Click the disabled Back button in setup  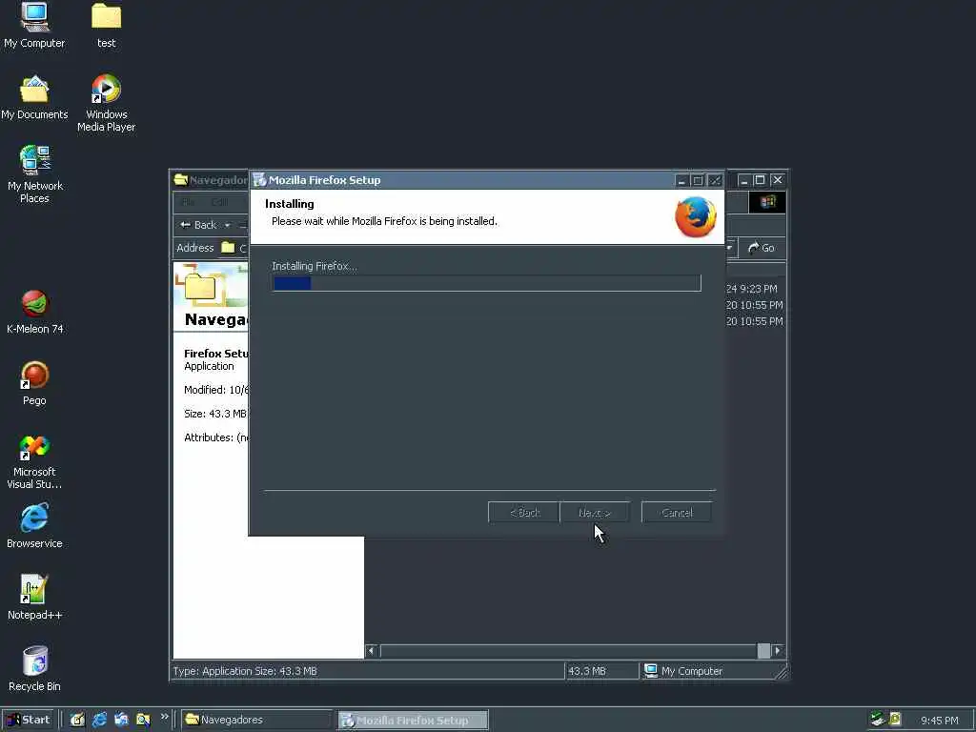[x=524, y=513]
